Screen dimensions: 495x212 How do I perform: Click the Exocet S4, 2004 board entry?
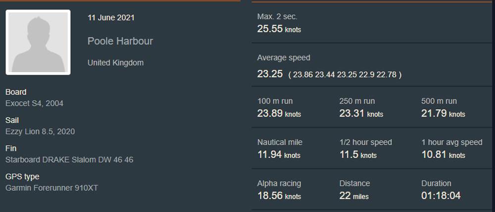(x=34, y=103)
